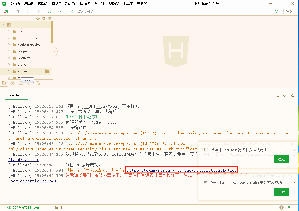Click the locate current file target icon

[x=38, y=18]
